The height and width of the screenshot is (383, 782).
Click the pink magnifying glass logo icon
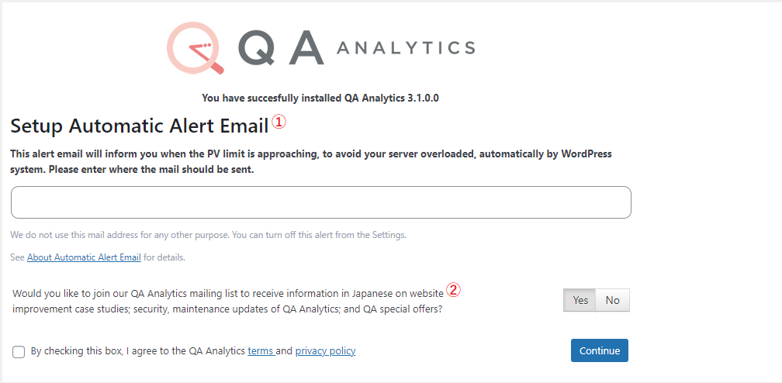click(195, 48)
